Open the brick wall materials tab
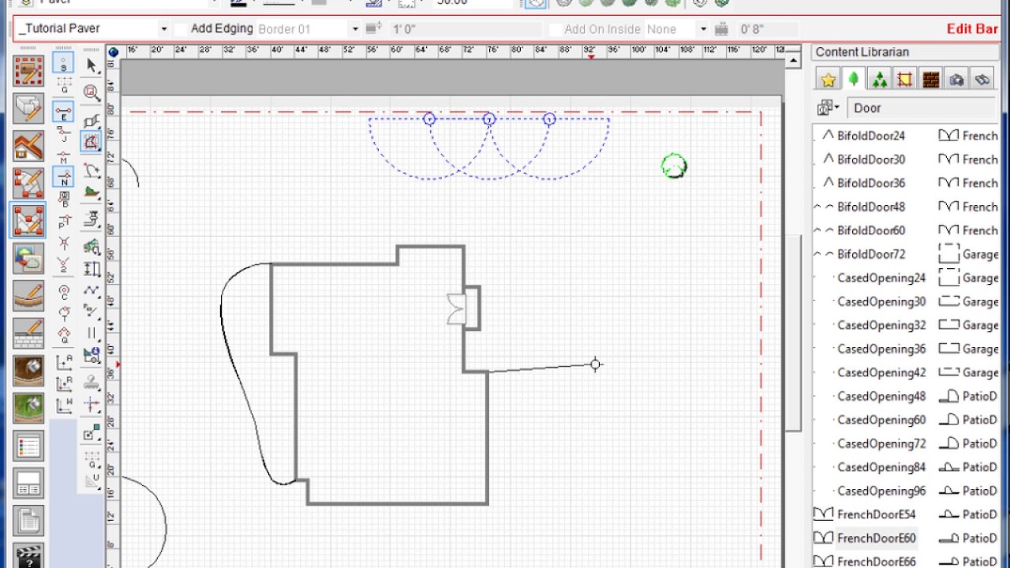 (x=930, y=79)
